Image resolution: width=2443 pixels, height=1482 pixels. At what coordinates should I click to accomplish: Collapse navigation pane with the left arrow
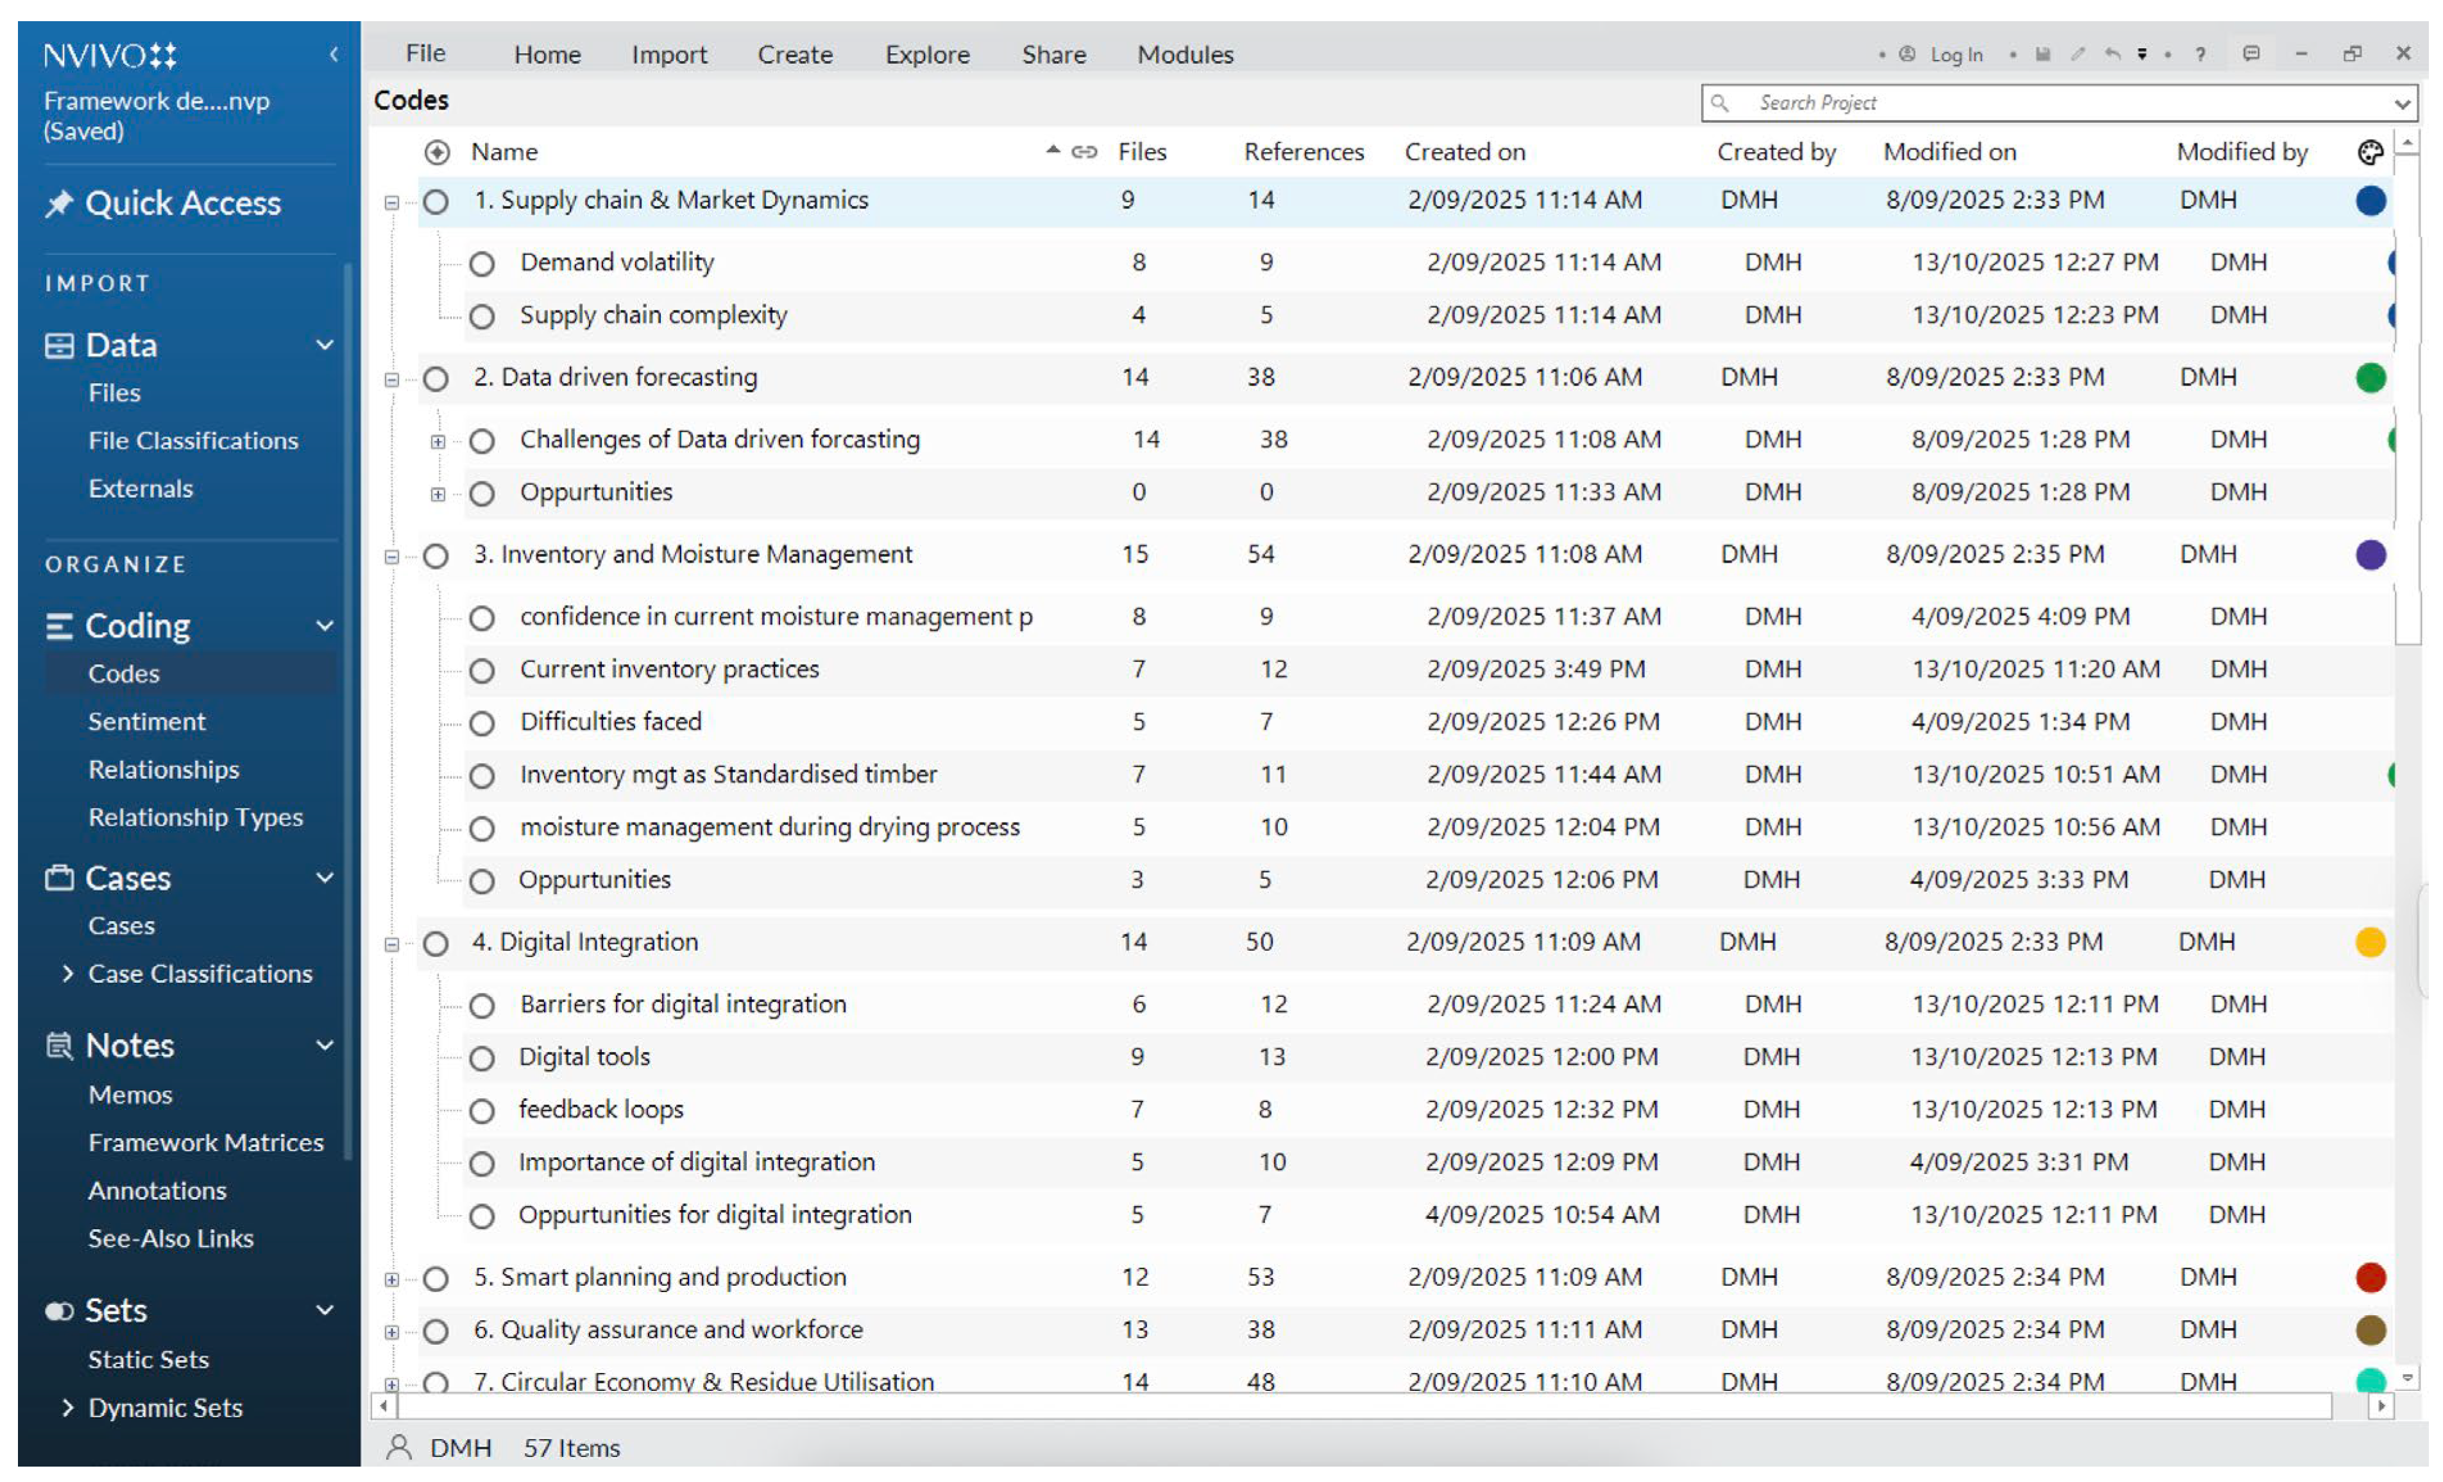click(x=334, y=55)
